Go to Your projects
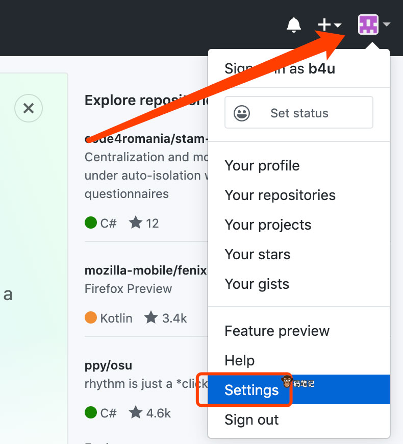 268,225
